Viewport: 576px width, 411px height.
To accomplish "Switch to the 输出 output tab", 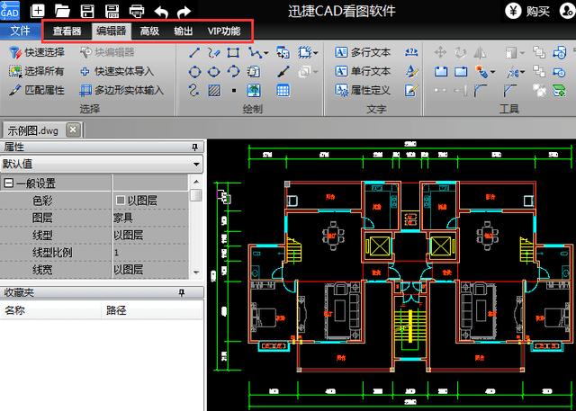I will [x=183, y=31].
